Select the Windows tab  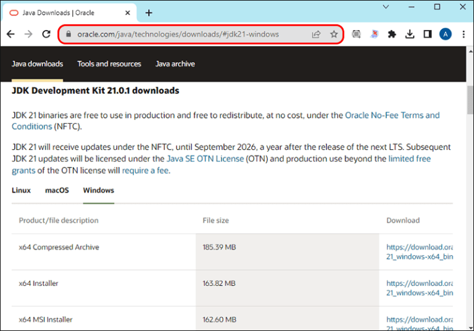[99, 190]
